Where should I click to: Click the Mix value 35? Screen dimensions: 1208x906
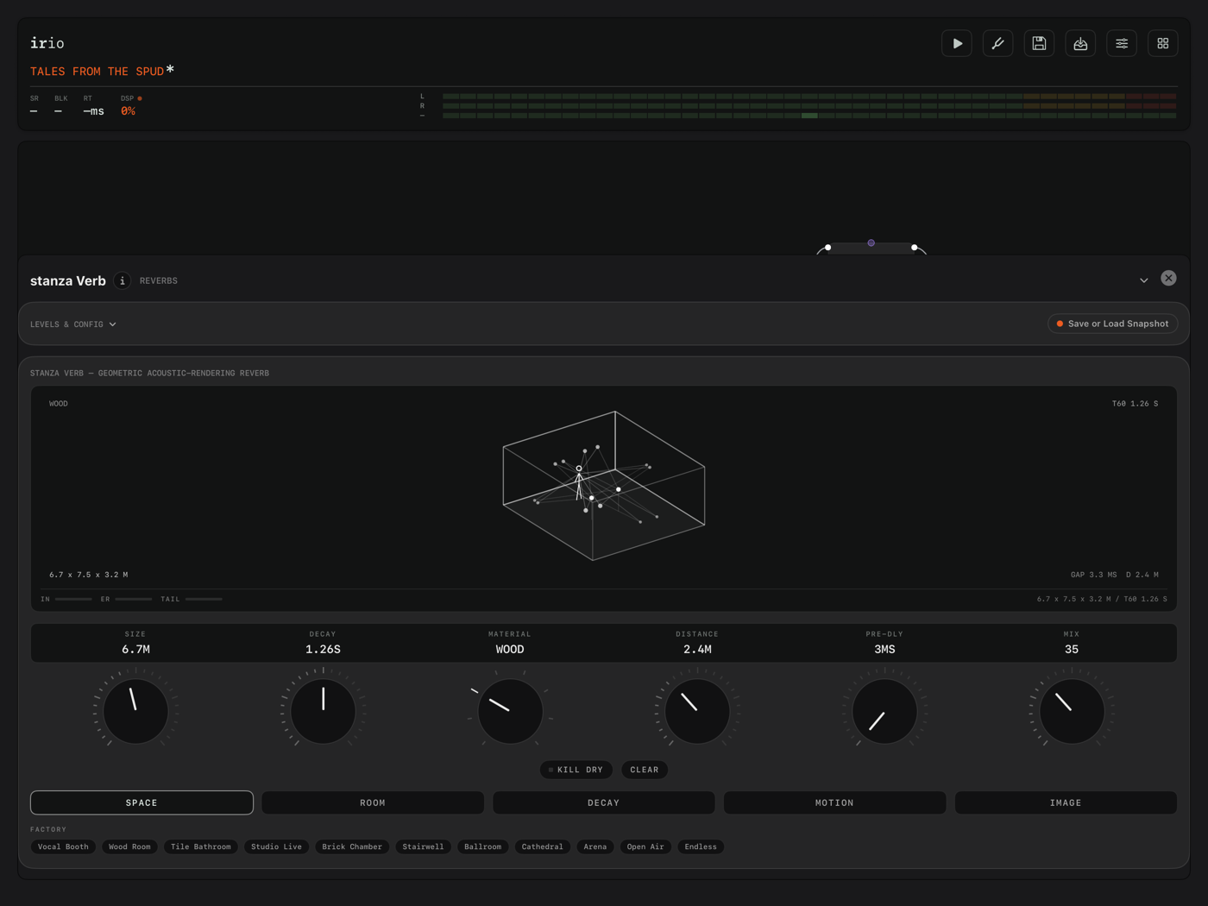pos(1072,650)
